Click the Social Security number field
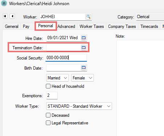 (x=66, y=58)
